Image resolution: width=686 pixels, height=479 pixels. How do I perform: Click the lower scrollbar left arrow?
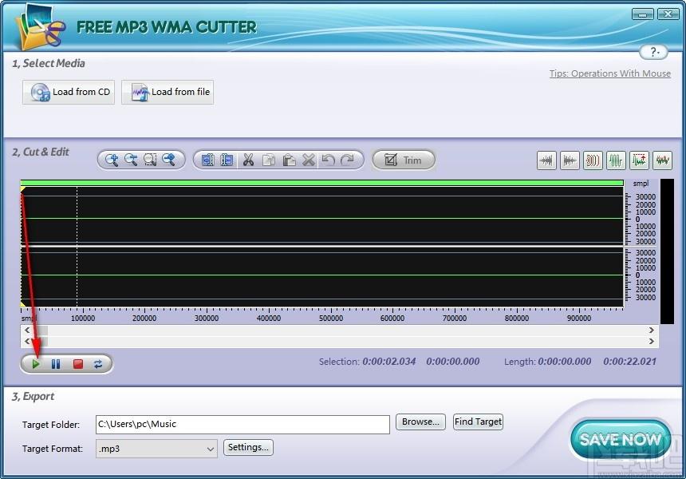(28, 341)
